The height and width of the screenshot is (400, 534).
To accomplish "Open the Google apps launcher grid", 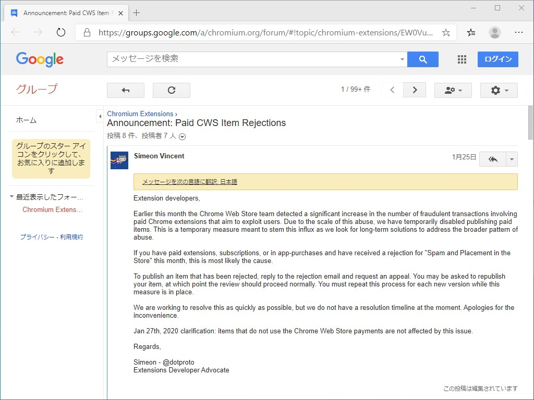I will pyautogui.click(x=462, y=59).
